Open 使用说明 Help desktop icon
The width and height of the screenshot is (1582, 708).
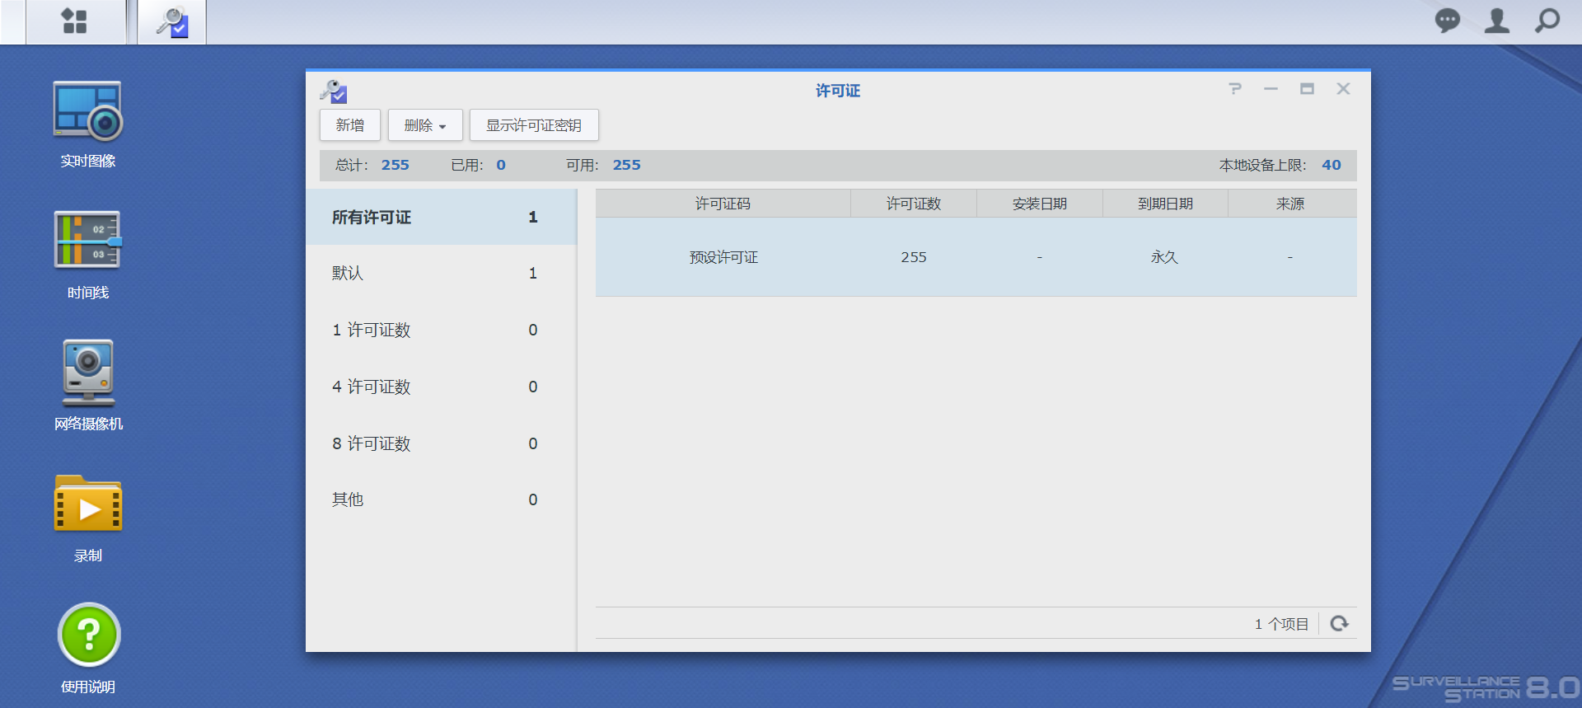(88, 649)
